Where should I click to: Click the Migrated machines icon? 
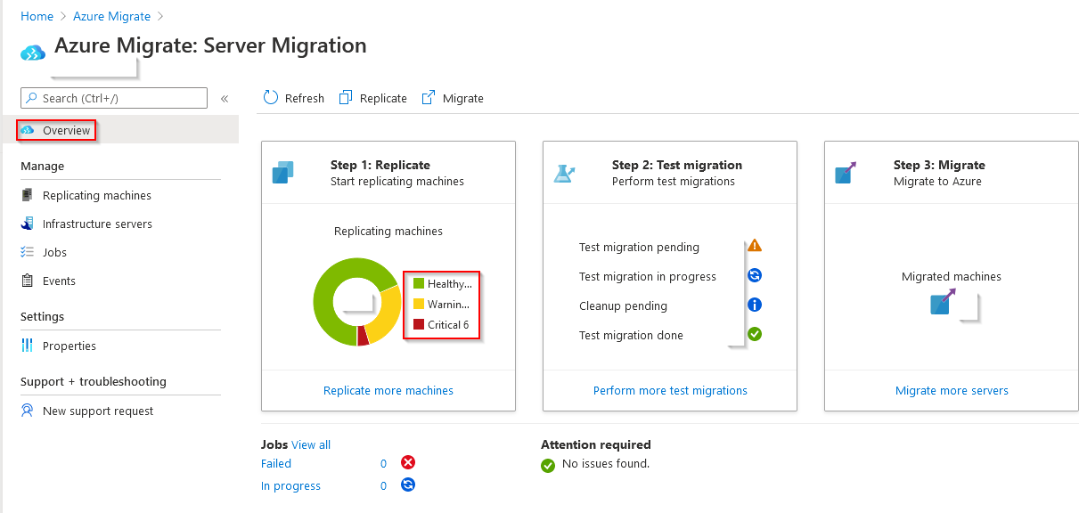[x=943, y=302]
